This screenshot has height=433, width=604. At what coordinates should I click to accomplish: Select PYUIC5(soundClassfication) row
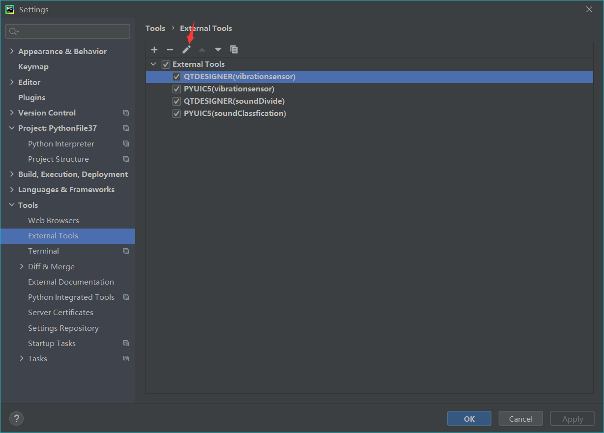(370, 114)
